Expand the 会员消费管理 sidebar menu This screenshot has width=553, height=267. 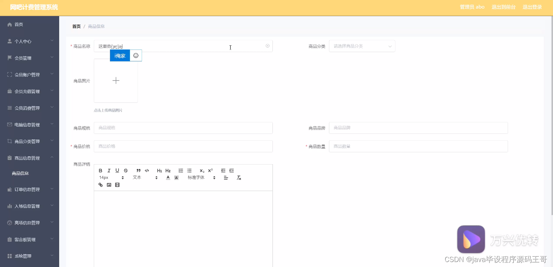tap(30, 108)
